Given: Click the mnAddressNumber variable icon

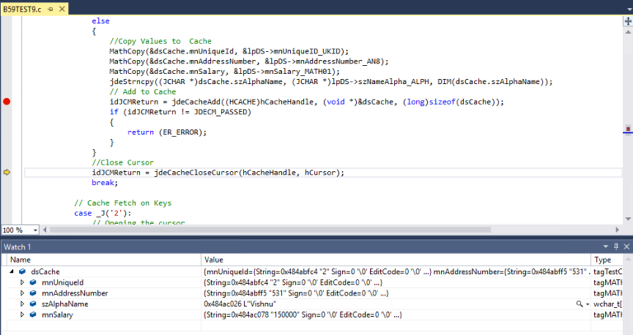Looking at the screenshot, I should coord(33,293).
